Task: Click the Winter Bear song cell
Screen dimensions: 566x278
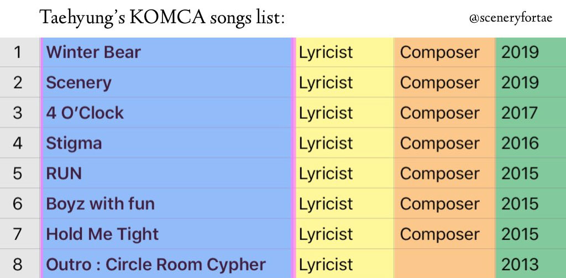Action: [x=166, y=53]
